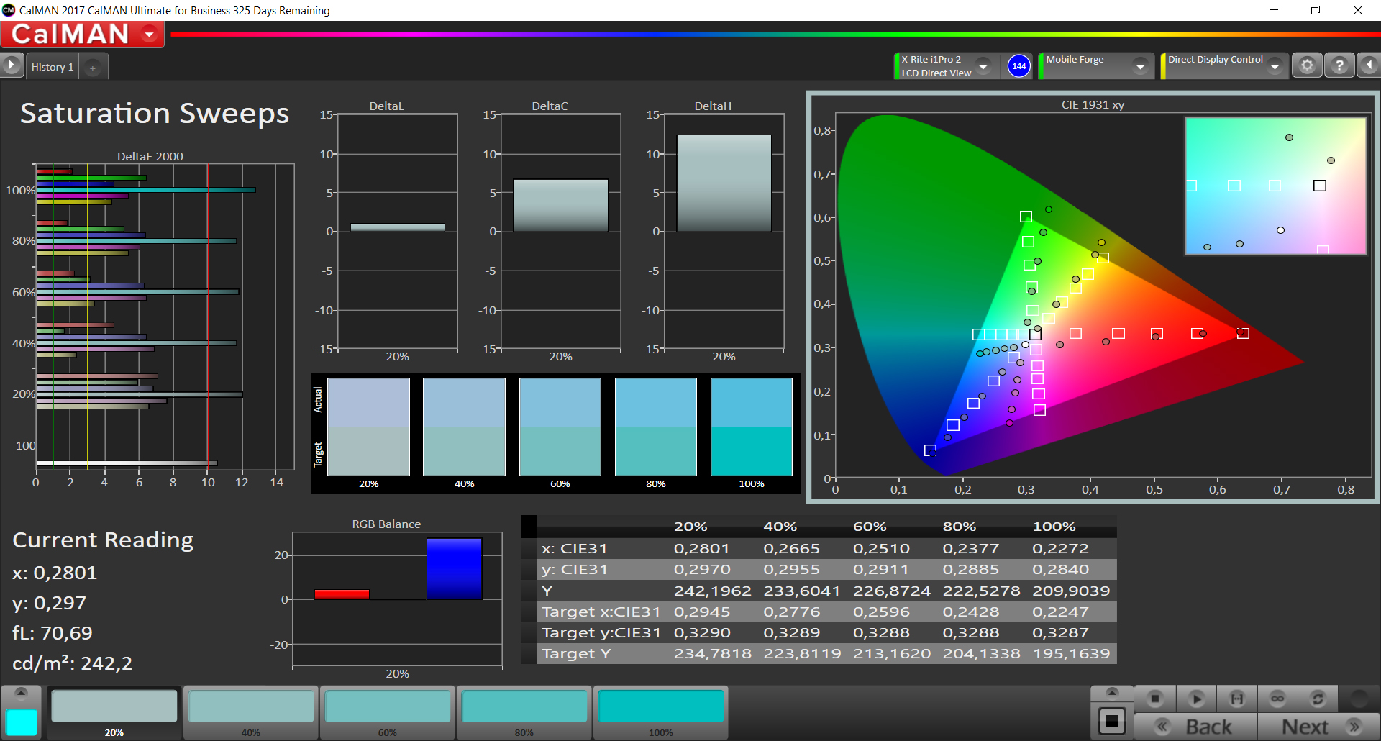The height and width of the screenshot is (741, 1381).
Task: Click the long cyan 100% DeltaE bar
Action: click(146, 190)
